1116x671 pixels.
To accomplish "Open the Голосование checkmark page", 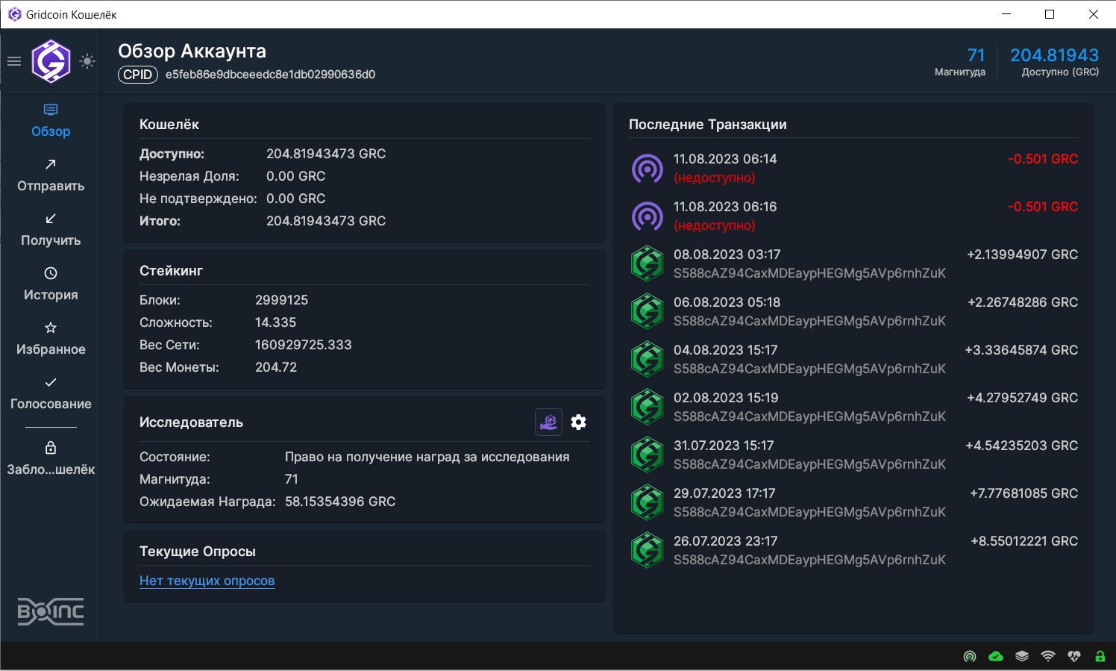I will point(51,393).
